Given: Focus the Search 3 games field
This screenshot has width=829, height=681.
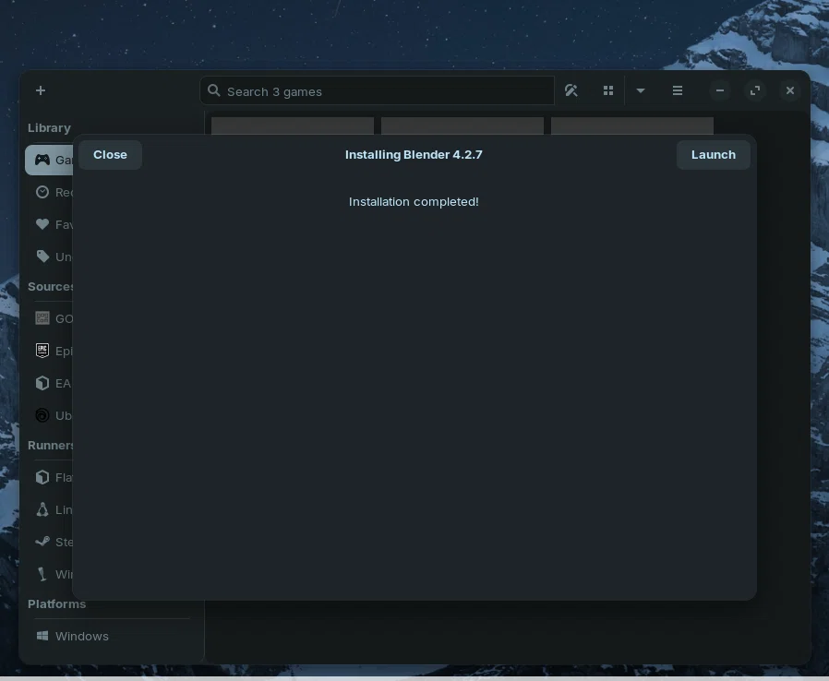Looking at the screenshot, I should [x=377, y=90].
